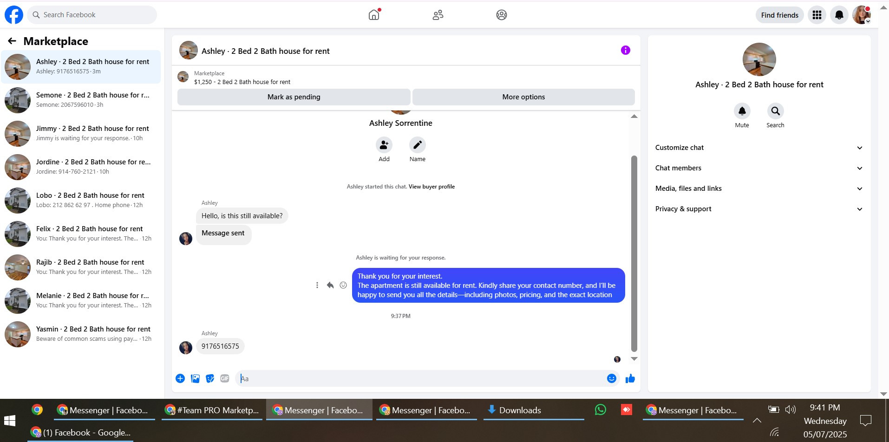Expand Chat members section
This screenshot has width=889, height=442.
click(759, 168)
